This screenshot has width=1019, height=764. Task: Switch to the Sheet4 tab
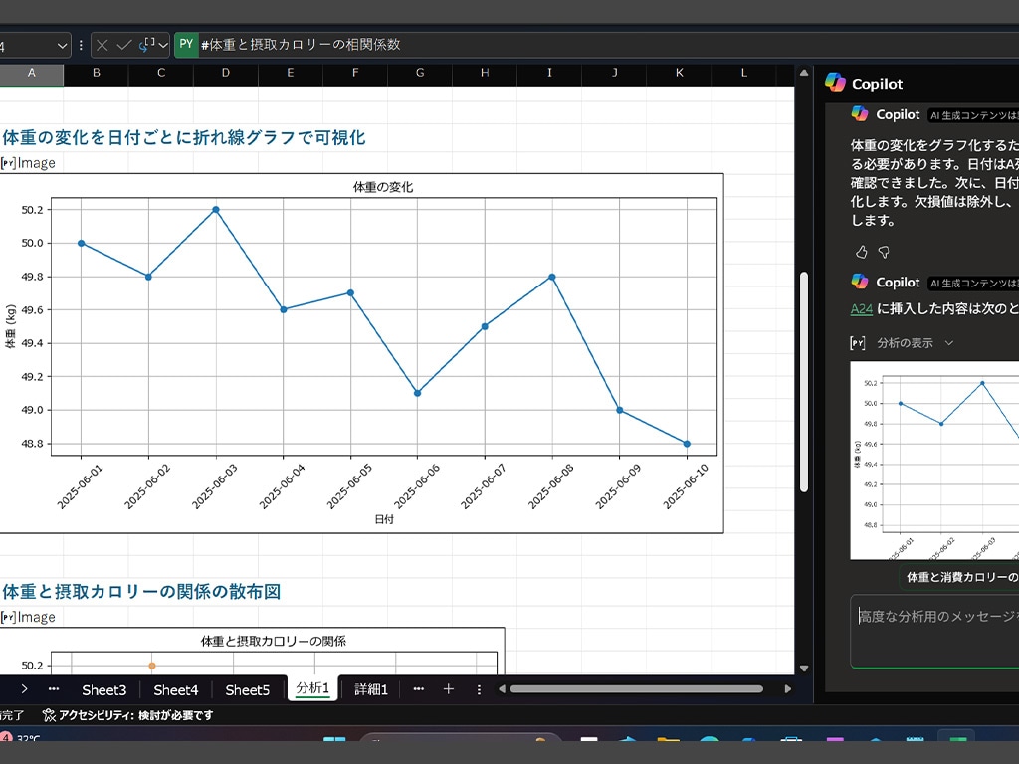(x=175, y=690)
